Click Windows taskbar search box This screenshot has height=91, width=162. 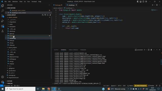(x=20, y=89)
